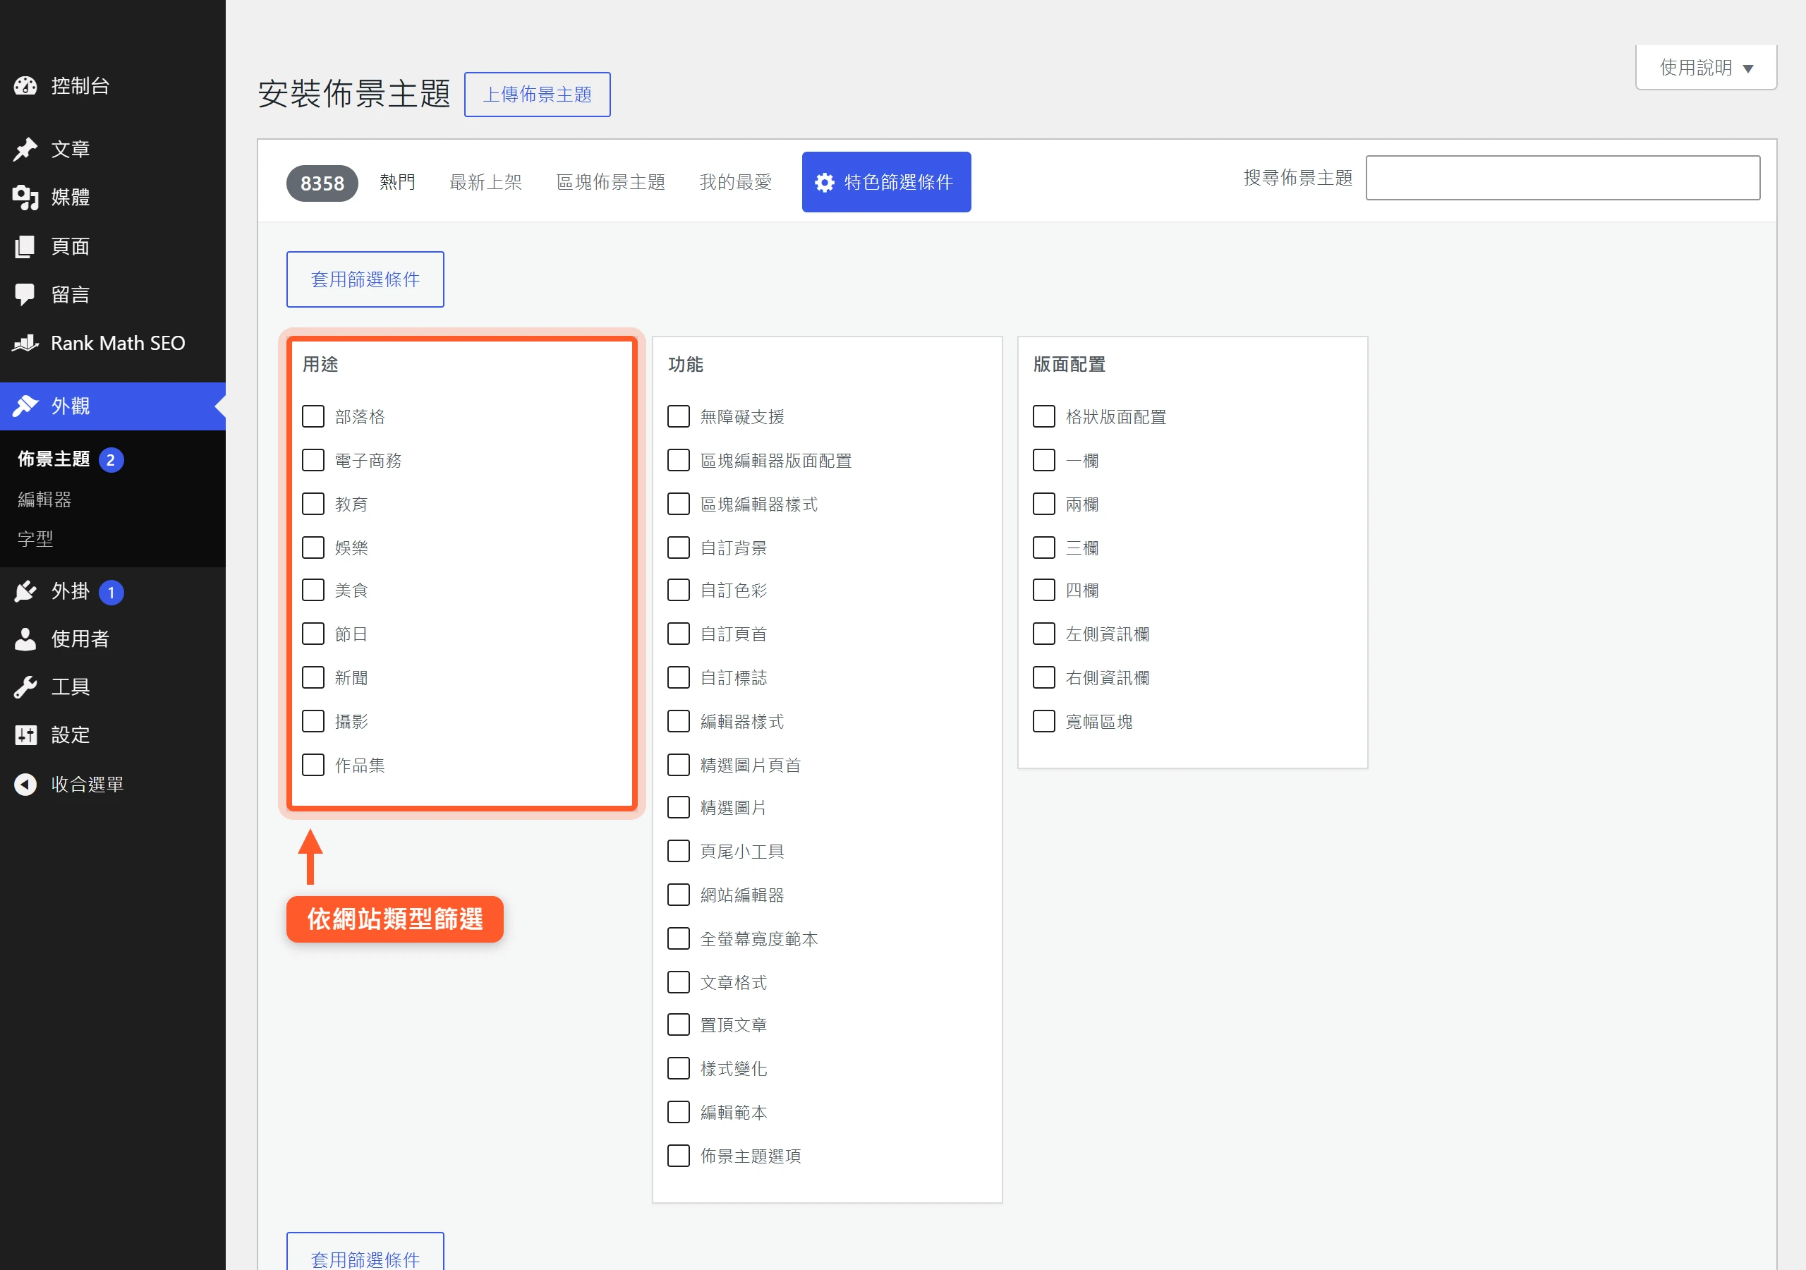Screen dimensions: 1806x1270
Task: Enable the 左側資訊欄 checkbox
Action: [x=1044, y=634]
